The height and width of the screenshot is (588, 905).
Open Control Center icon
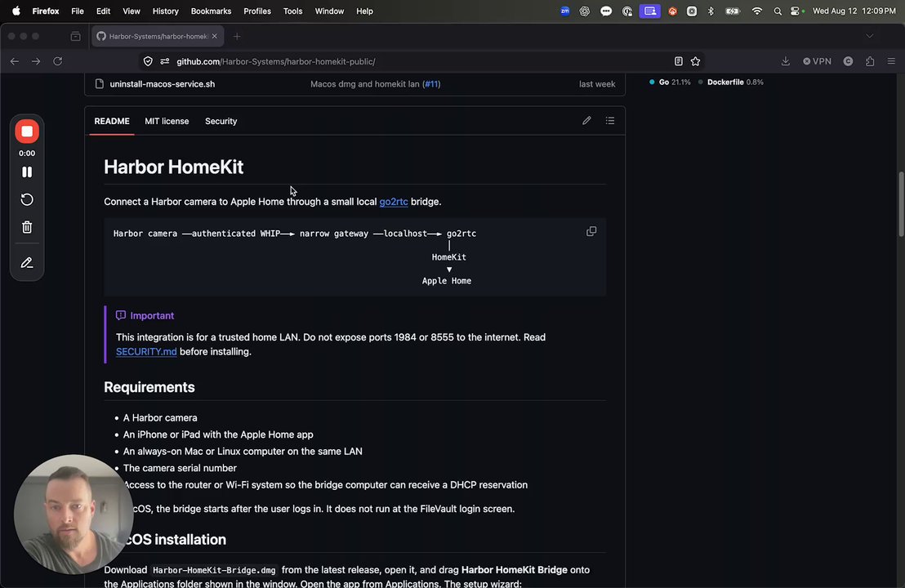(x=796, y=11)
